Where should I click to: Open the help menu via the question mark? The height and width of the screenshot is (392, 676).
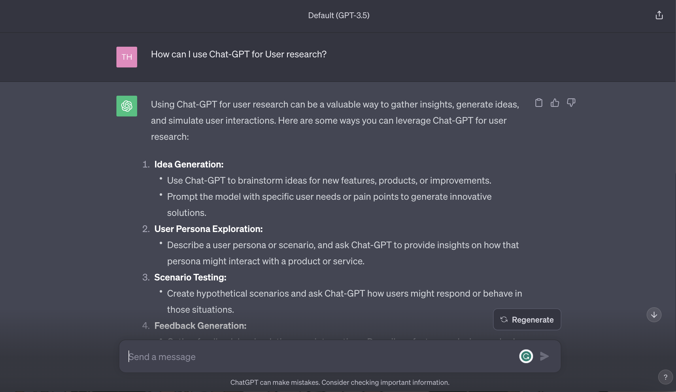click(665, 377)
